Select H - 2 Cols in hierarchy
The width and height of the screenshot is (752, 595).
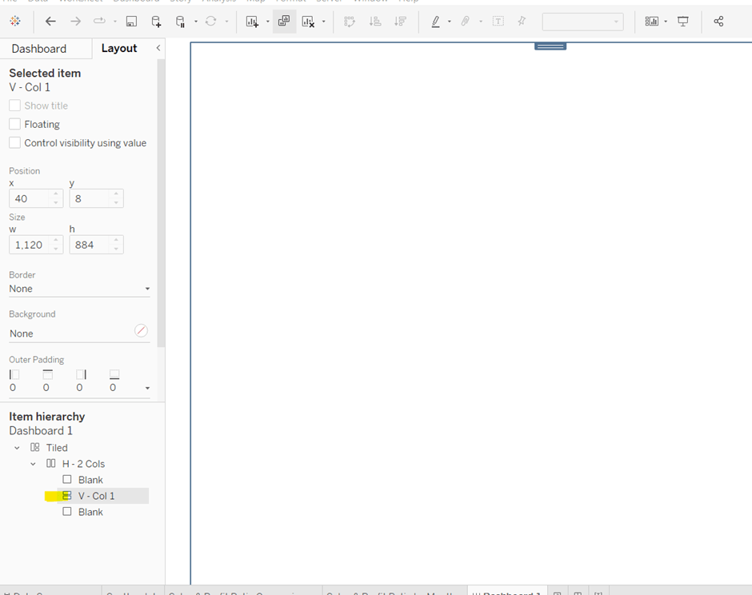[x=83, y=464]
